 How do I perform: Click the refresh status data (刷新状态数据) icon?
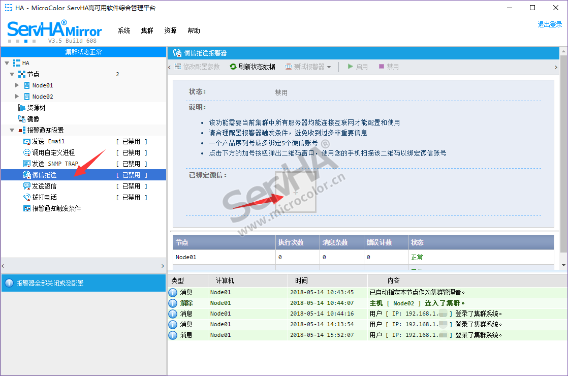click(x=233, y=67)
